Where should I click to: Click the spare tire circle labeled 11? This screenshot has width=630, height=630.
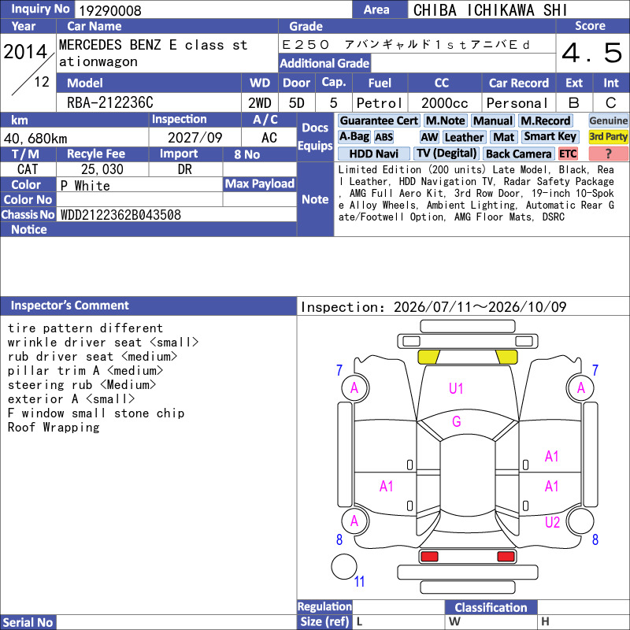pos(344,566)
